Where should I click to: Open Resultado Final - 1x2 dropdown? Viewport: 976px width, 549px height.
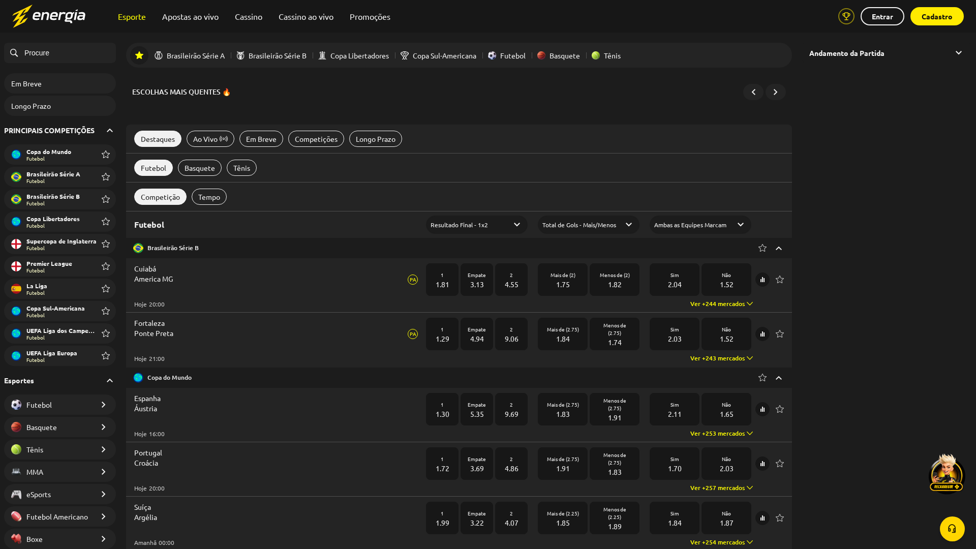coord(477,225)
